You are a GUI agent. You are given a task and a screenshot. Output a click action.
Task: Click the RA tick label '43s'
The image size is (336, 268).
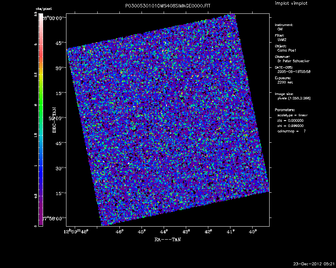pyautogui.click(x=186, y=232)
